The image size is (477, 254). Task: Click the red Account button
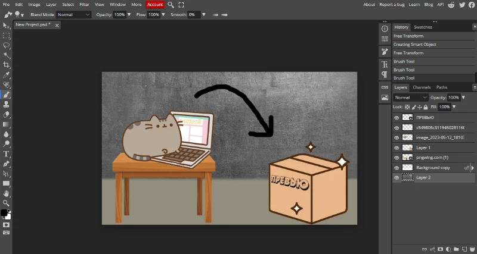[155, 5]
